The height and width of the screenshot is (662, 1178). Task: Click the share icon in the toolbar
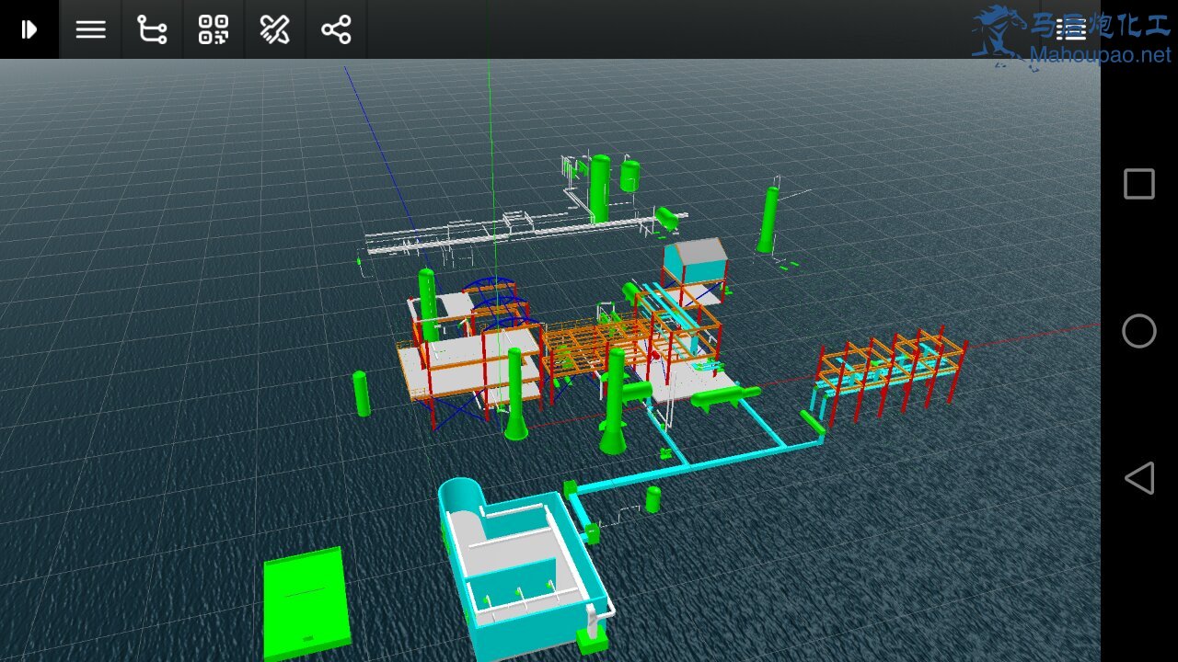coord(336,29)
